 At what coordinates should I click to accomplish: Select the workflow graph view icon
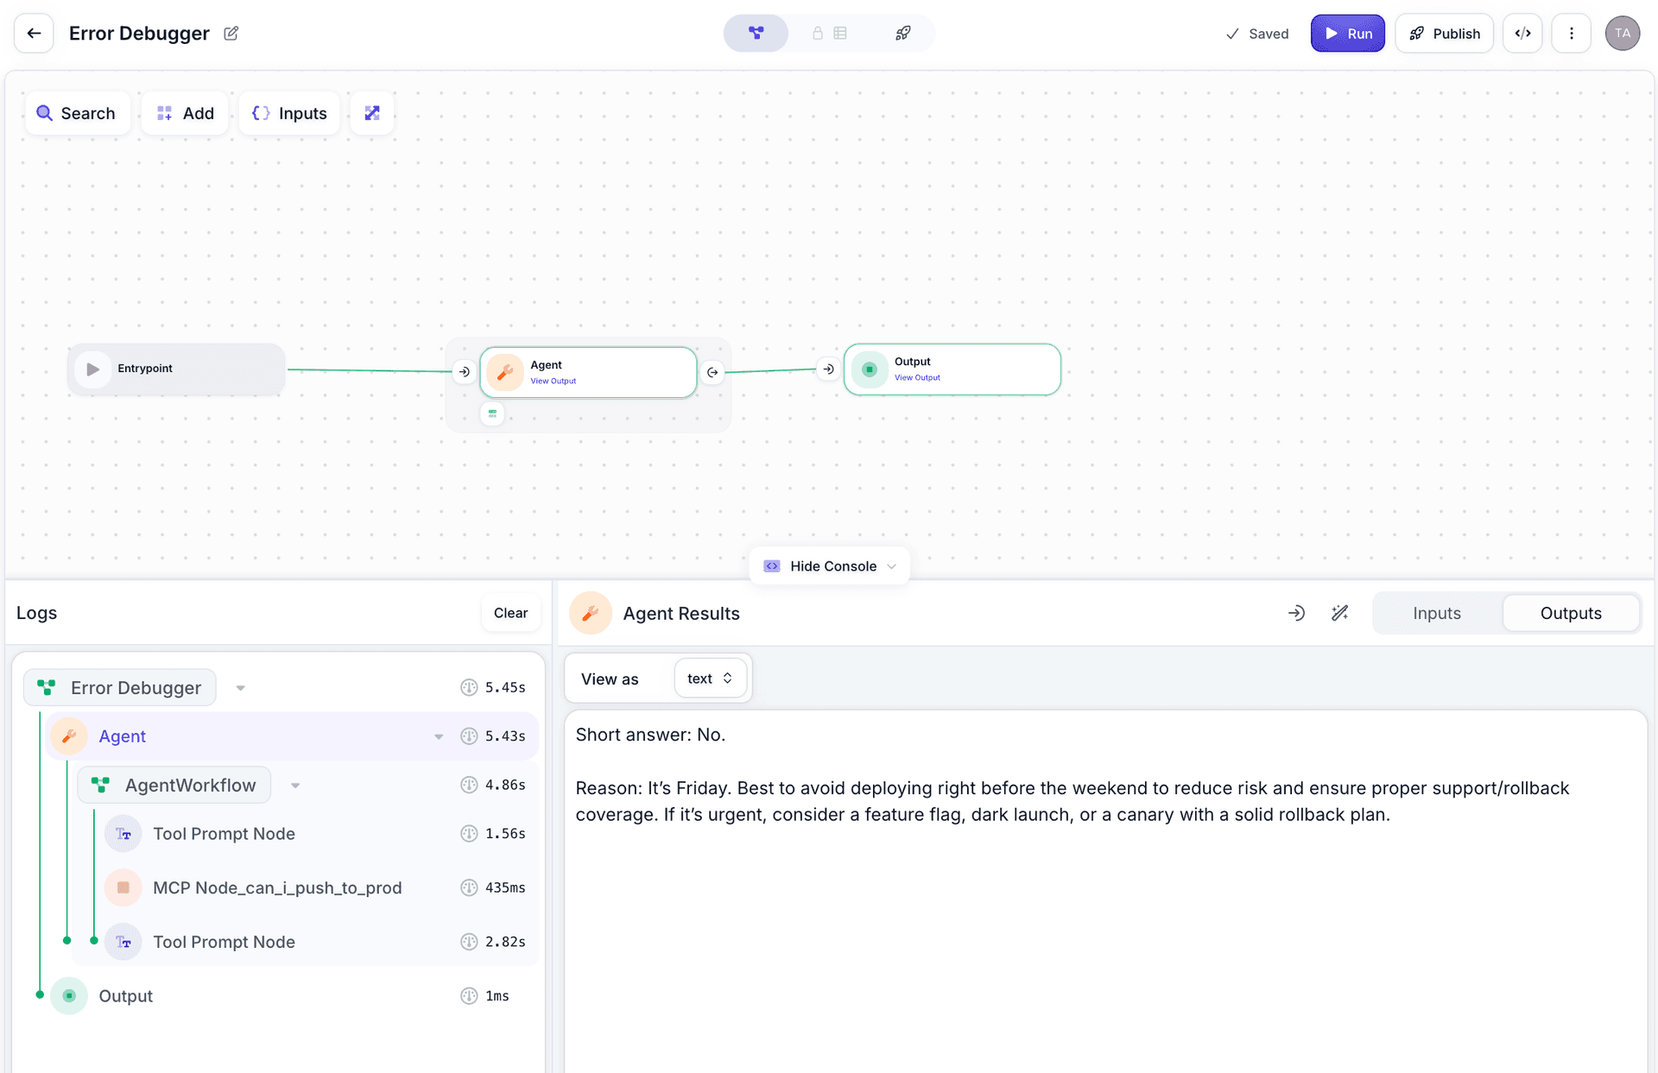click(x=756, y=33)
